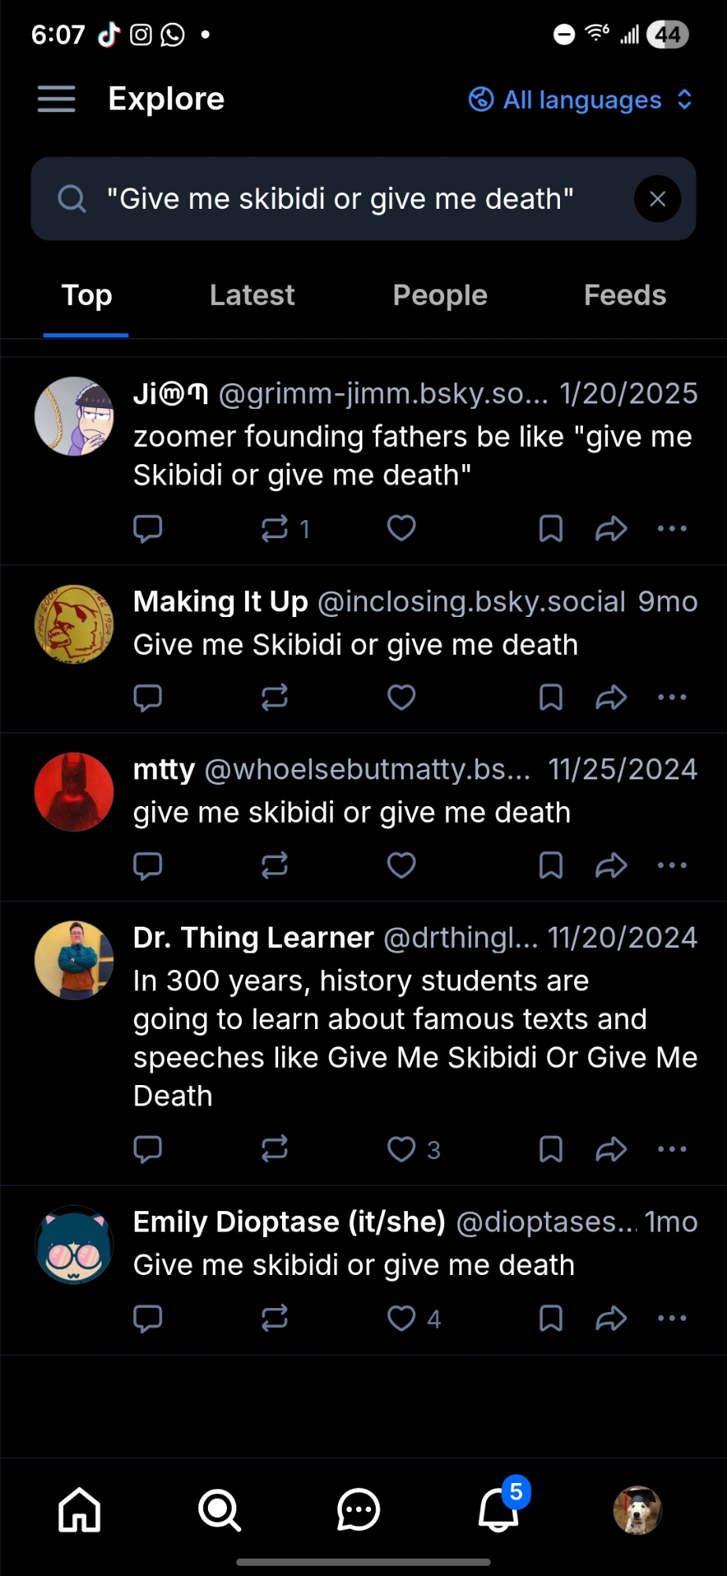Open more options on Dr. Thing Learner post
727x1576 pixels.
tap(672, 1149)
